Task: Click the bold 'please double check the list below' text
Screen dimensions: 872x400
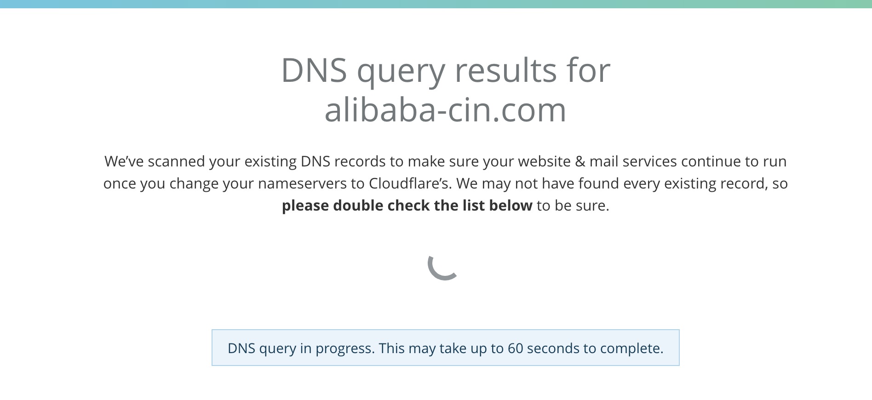Action: 407,205
